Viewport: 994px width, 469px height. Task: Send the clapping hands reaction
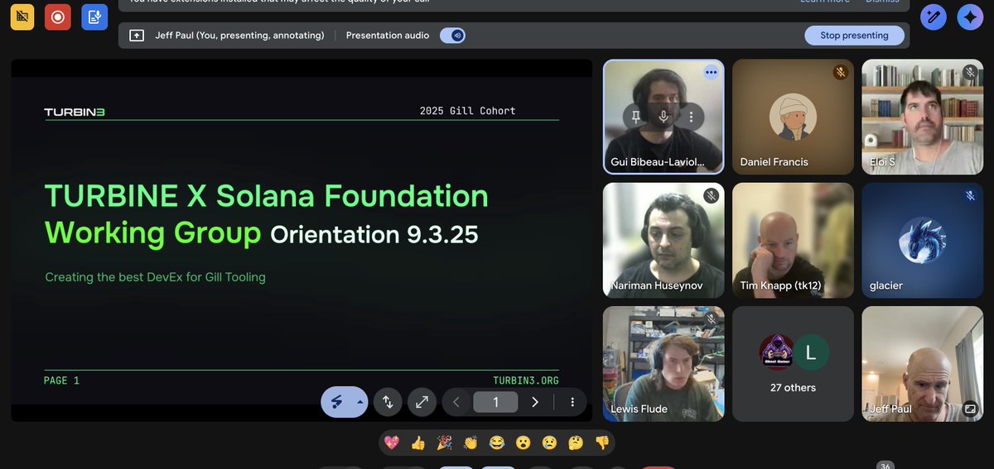pyautogui.click(x=470, y=443)
